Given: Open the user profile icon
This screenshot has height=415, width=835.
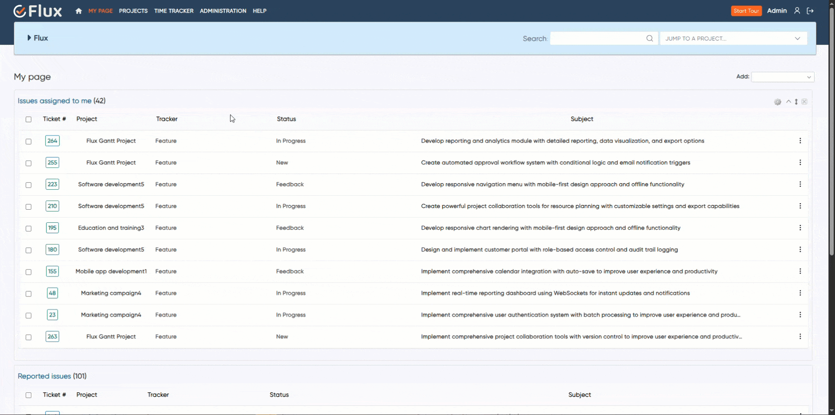Looking at the screenshot, I should click(797, 10).
